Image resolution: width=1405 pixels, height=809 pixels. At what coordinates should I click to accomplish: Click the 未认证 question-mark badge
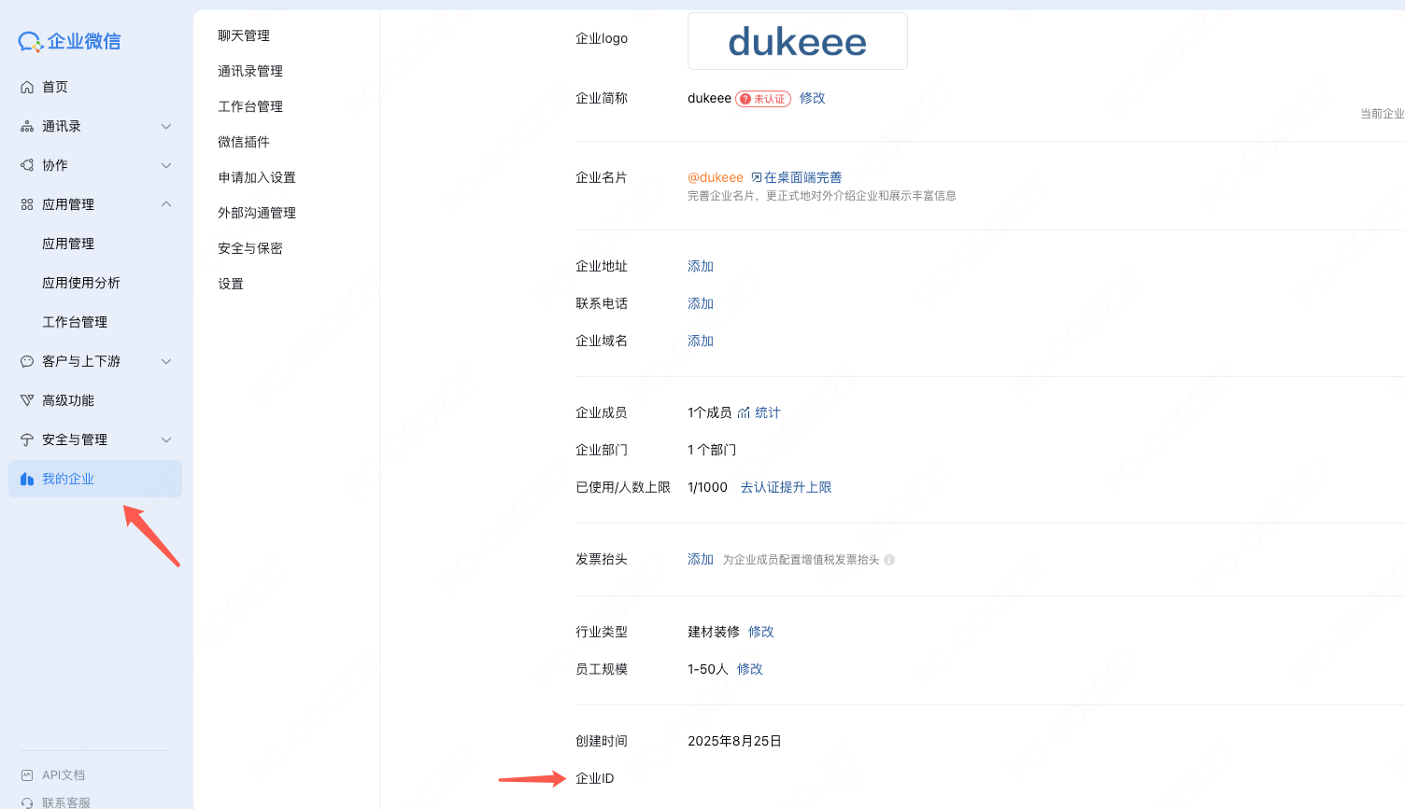(763, 99)
